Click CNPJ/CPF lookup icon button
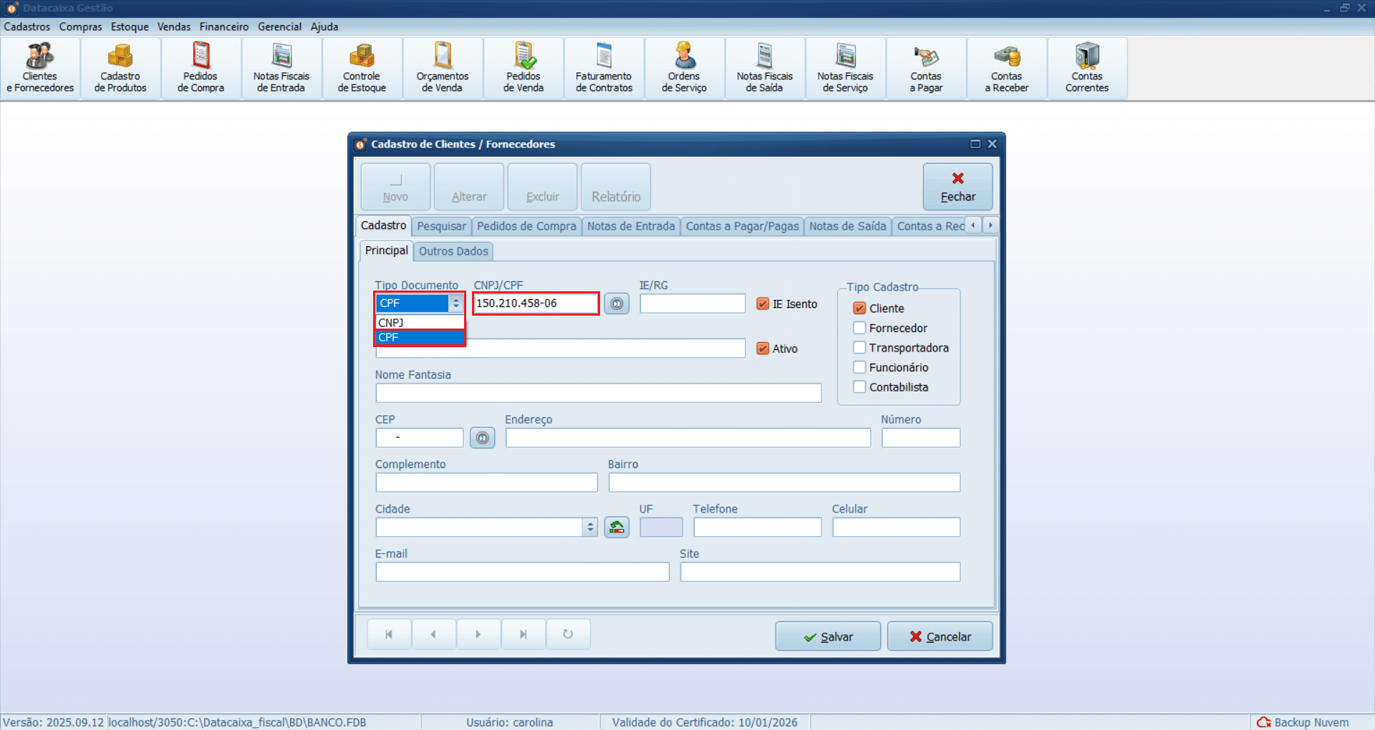The image size is (1375, 730). (x=617, y=303)
